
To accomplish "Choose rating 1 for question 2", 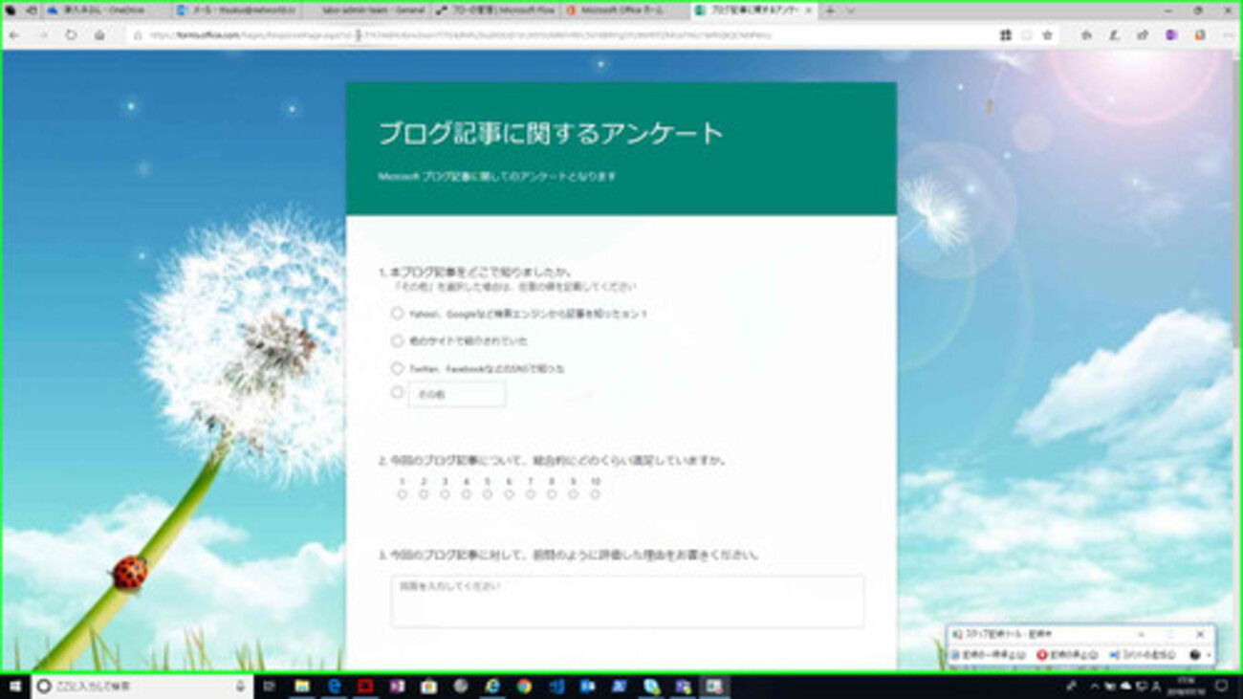I will (403, 494).
